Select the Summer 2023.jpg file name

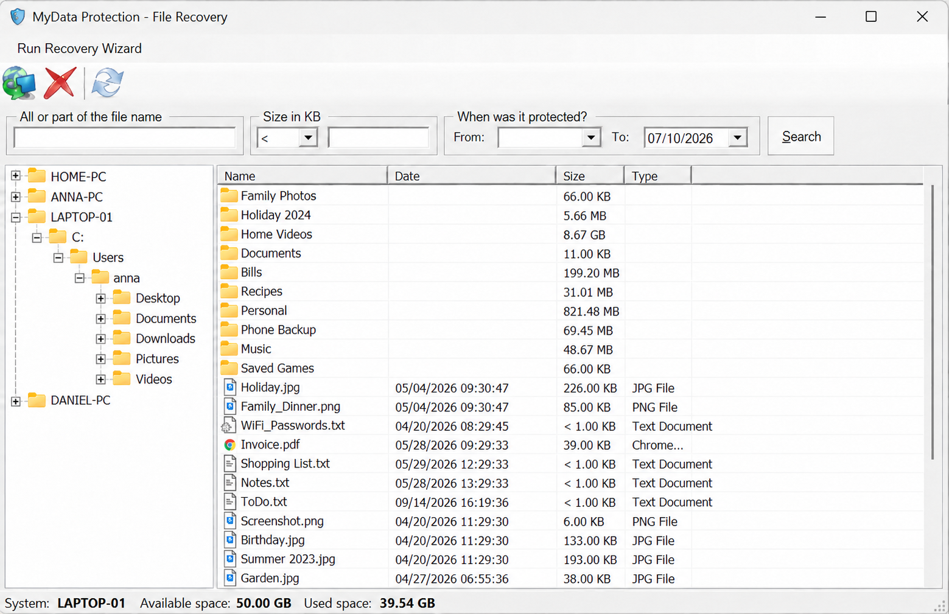point(288,559)
